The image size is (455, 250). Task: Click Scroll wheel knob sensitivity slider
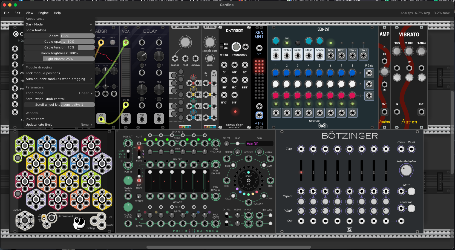click(59, 105)
